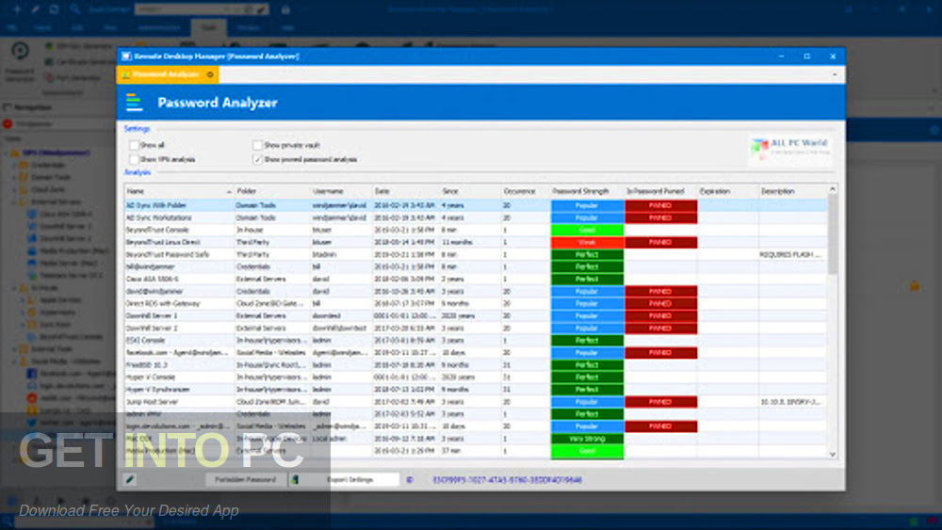
Task: Close the Password Analyzer tab via its x icon
Action: (210, 74)
